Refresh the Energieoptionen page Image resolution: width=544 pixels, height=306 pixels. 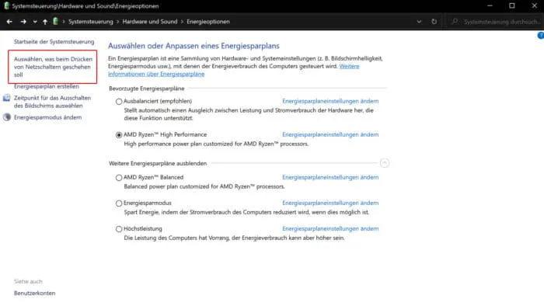click(x=434, y=22)
